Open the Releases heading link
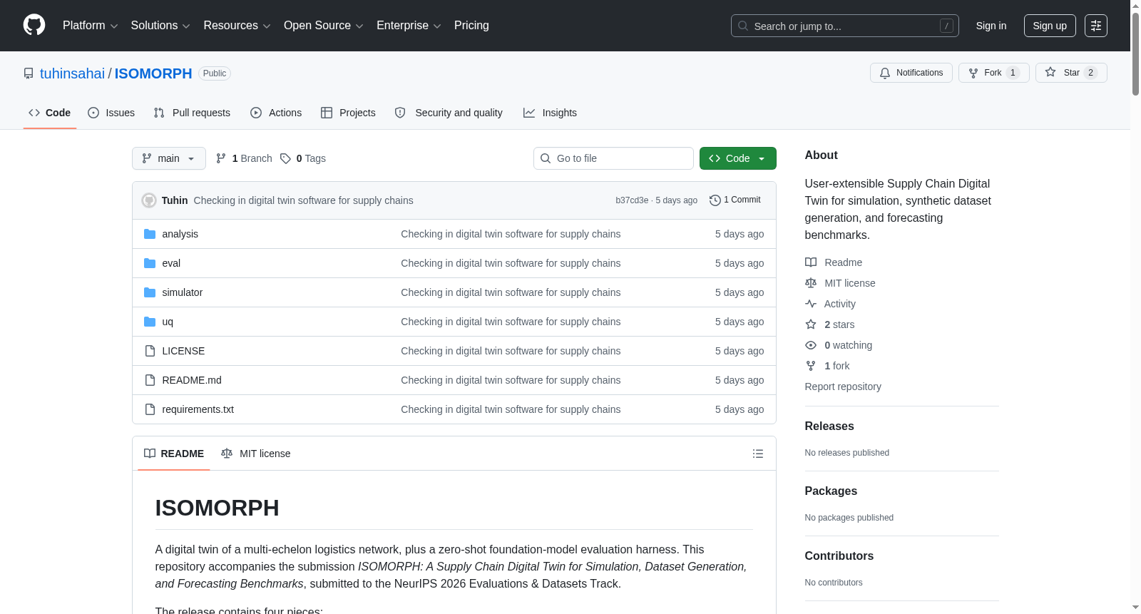The height and width of the screenshot is (614, 1141). 829,426
